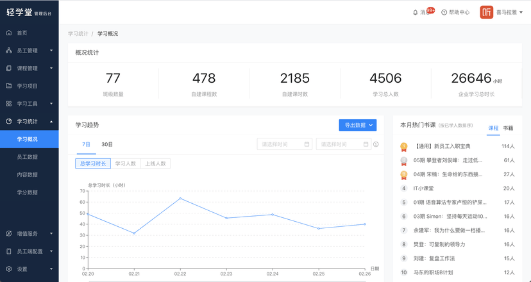The width and height of the screenshot is (531, 282).
Task: Open course 刘建：复盘工作法
Action: (x=434, y=258)
